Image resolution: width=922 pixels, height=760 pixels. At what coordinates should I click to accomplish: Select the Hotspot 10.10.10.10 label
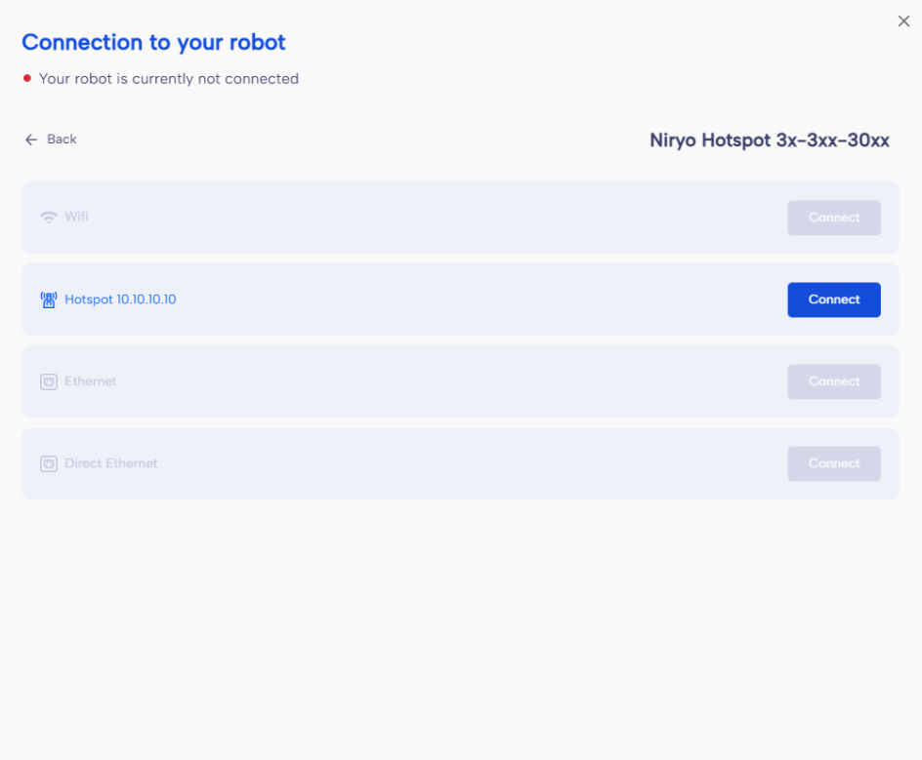click(x=120, y=300)
